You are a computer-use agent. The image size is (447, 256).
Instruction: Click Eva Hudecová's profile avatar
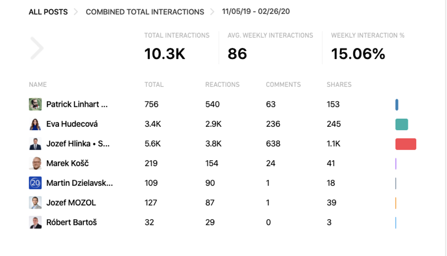pos(35,124)
